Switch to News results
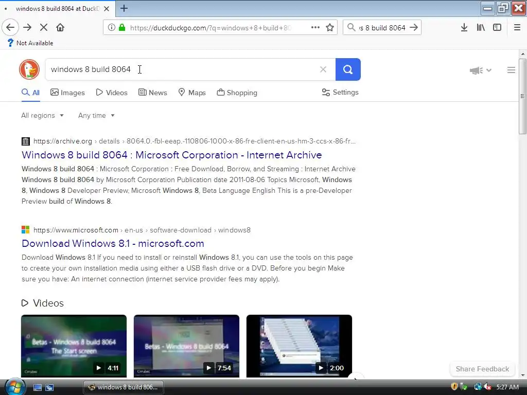This screenshot has width=527, height=395. click(x=152, y=93)
